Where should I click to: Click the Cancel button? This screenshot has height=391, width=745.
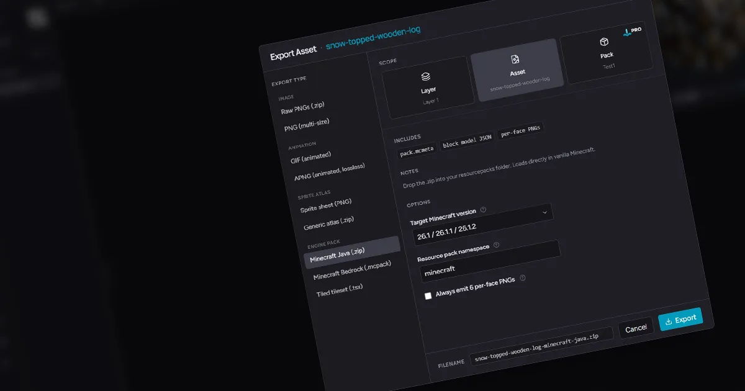636,329
